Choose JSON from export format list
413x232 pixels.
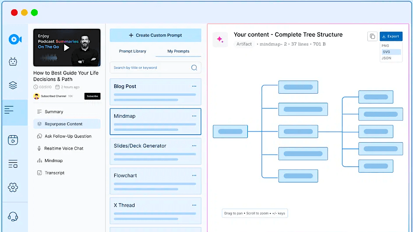[x=387, y=58]
